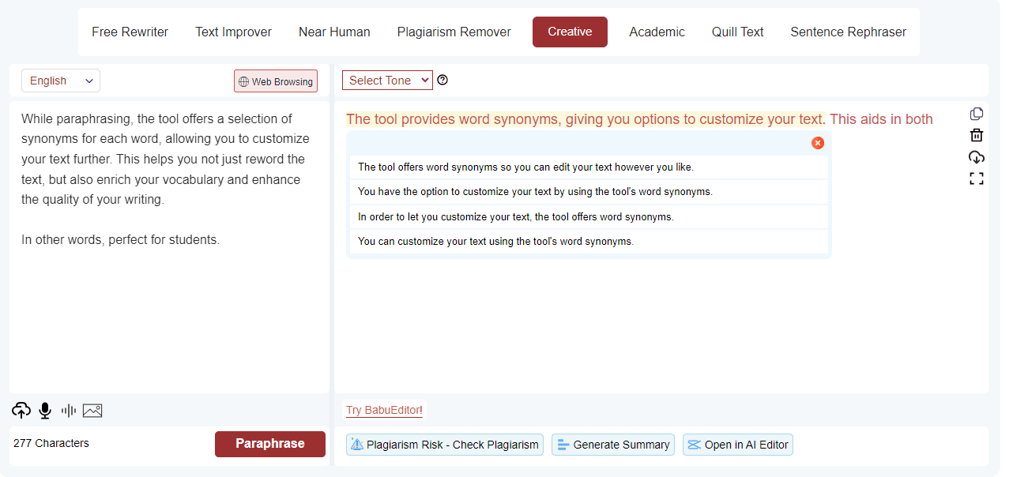Download the result via cloud download icon
1013x477 pixels.
pyautogui.click(x=977, y=157)
